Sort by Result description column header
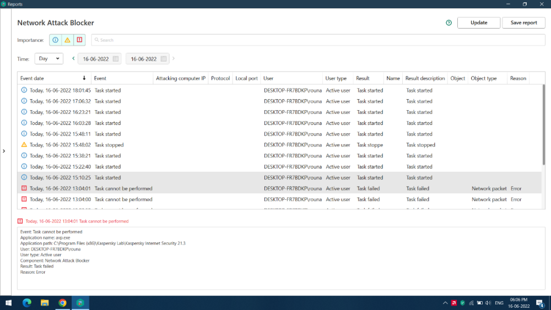 pyautogui.click(x=425, y=78)
